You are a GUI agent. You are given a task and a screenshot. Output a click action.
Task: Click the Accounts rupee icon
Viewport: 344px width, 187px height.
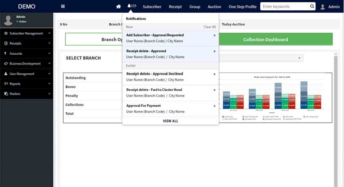click(6, 53)
